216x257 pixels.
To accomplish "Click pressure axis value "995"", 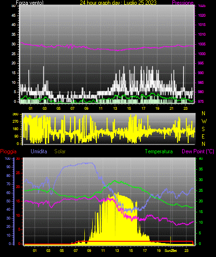I will point(201,63).
